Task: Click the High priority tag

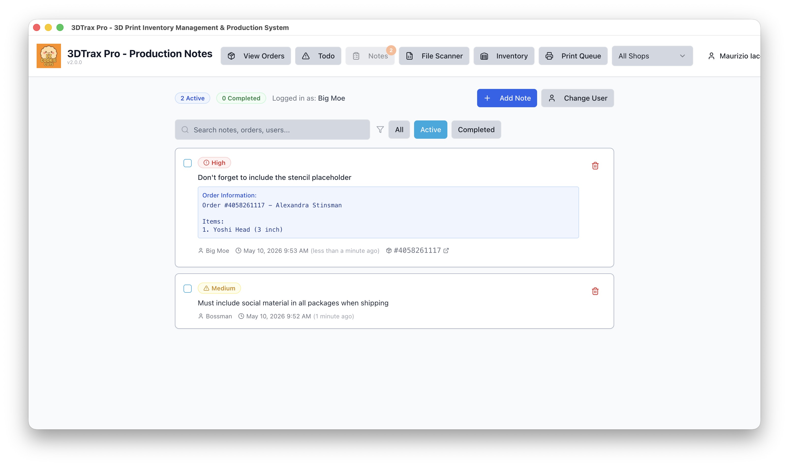Action: (214, 163)
